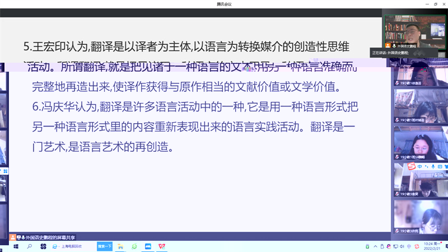Viewport: 448px width, 252px height.
Task: Open Windows taskbar search
Action: tap(29, 246)
